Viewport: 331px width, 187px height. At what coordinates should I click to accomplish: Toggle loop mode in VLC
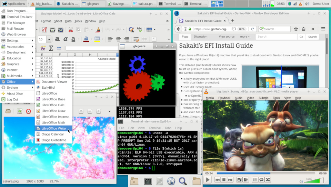261,180
